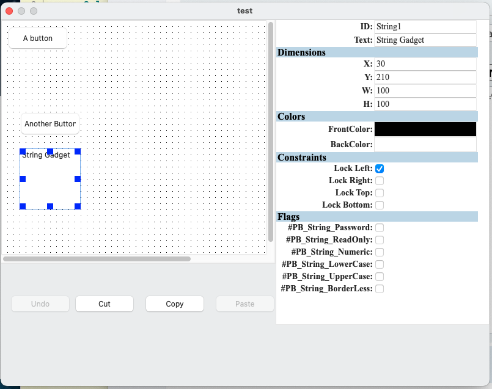Click the canvas horizontal scrollbar

click(97, 259)
